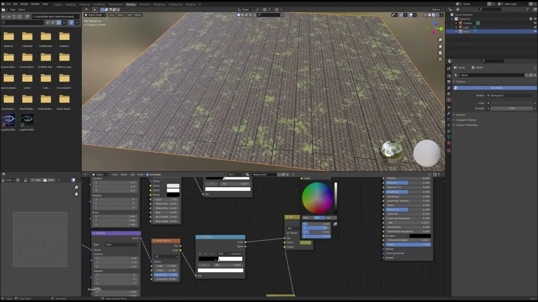Click the Mix node Color1 swatch
This screenshot has height=302, width=538.
pos(306,242)
